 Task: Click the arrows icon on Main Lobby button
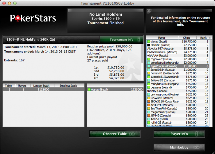[x=196, y=148]
